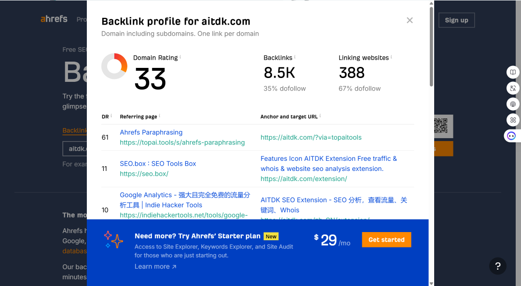Click the DR value 61 cell

[105, 137]
